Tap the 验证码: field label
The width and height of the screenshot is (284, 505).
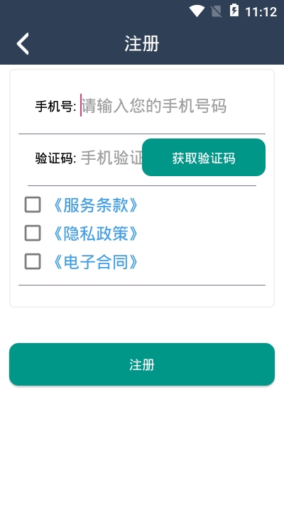tap(55, 158)
